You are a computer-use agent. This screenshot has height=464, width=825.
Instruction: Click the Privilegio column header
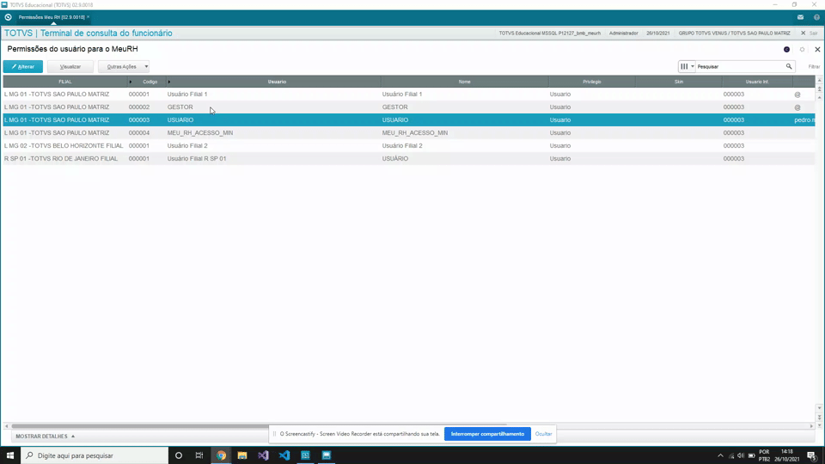point(592,82)
